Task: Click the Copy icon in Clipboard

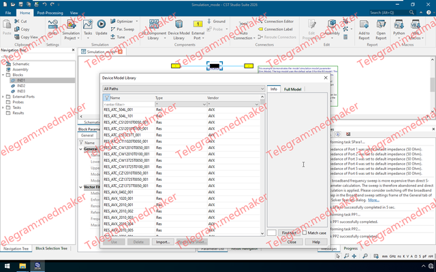Action: [x=17, y=29]
